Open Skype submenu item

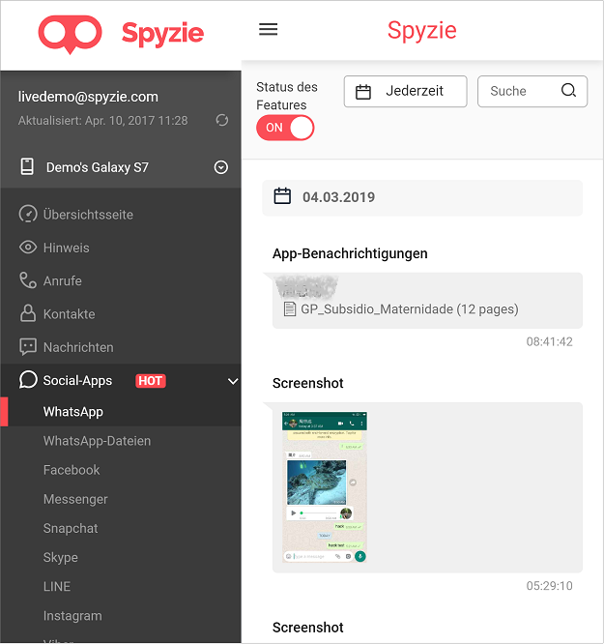60,557
